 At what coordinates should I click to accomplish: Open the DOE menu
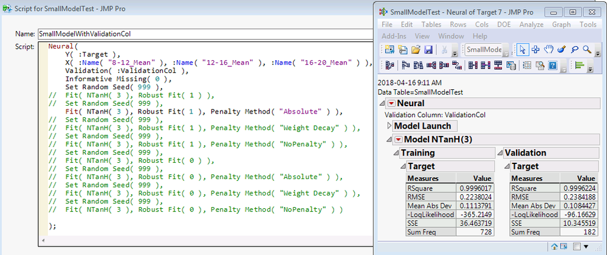click(504, 24)
